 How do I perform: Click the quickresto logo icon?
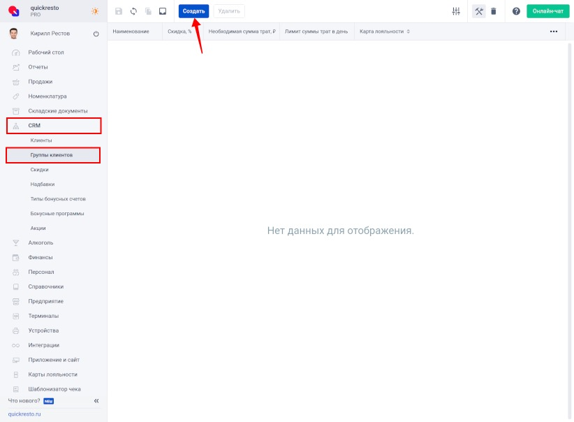pyautogui.click(x=14, y=11)
